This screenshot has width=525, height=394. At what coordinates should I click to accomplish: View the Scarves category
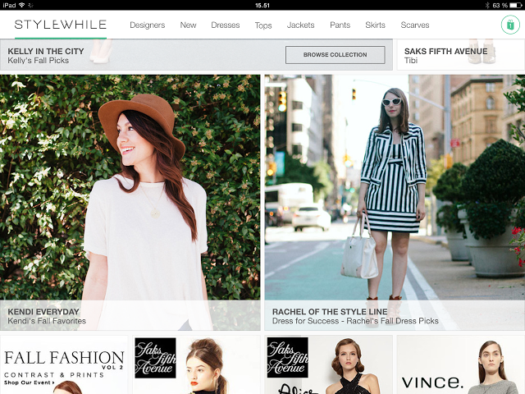[415, 25]
